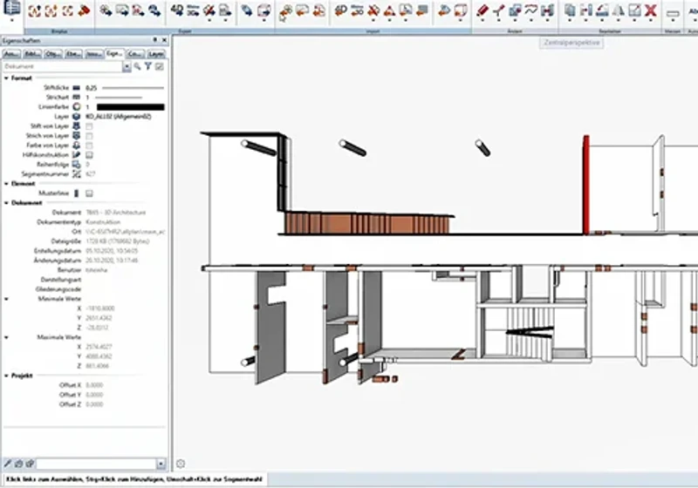This screenshot has height=488, width=698.
Task: Click the Reihenfolge order icon
Action: 77,165
